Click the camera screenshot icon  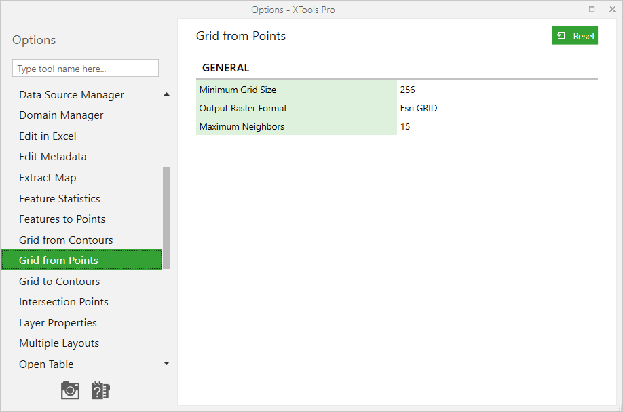pos(70,390)
